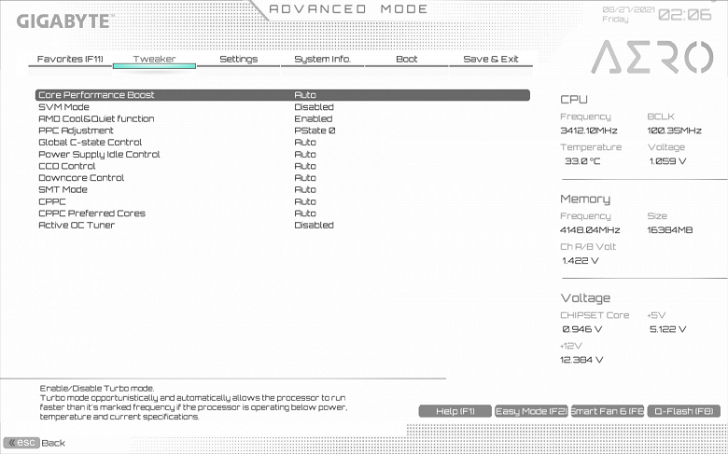Open the Save & Exit tab
Viewport: 728px width, 454px height.
click(491, 59)
